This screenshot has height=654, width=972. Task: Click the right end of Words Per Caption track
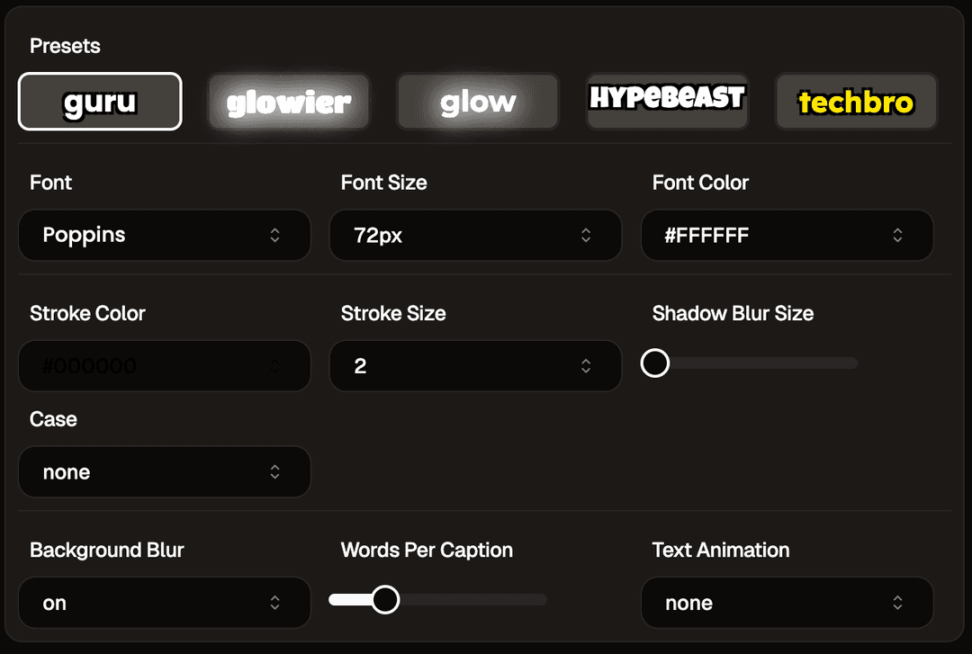pos(542,600)
